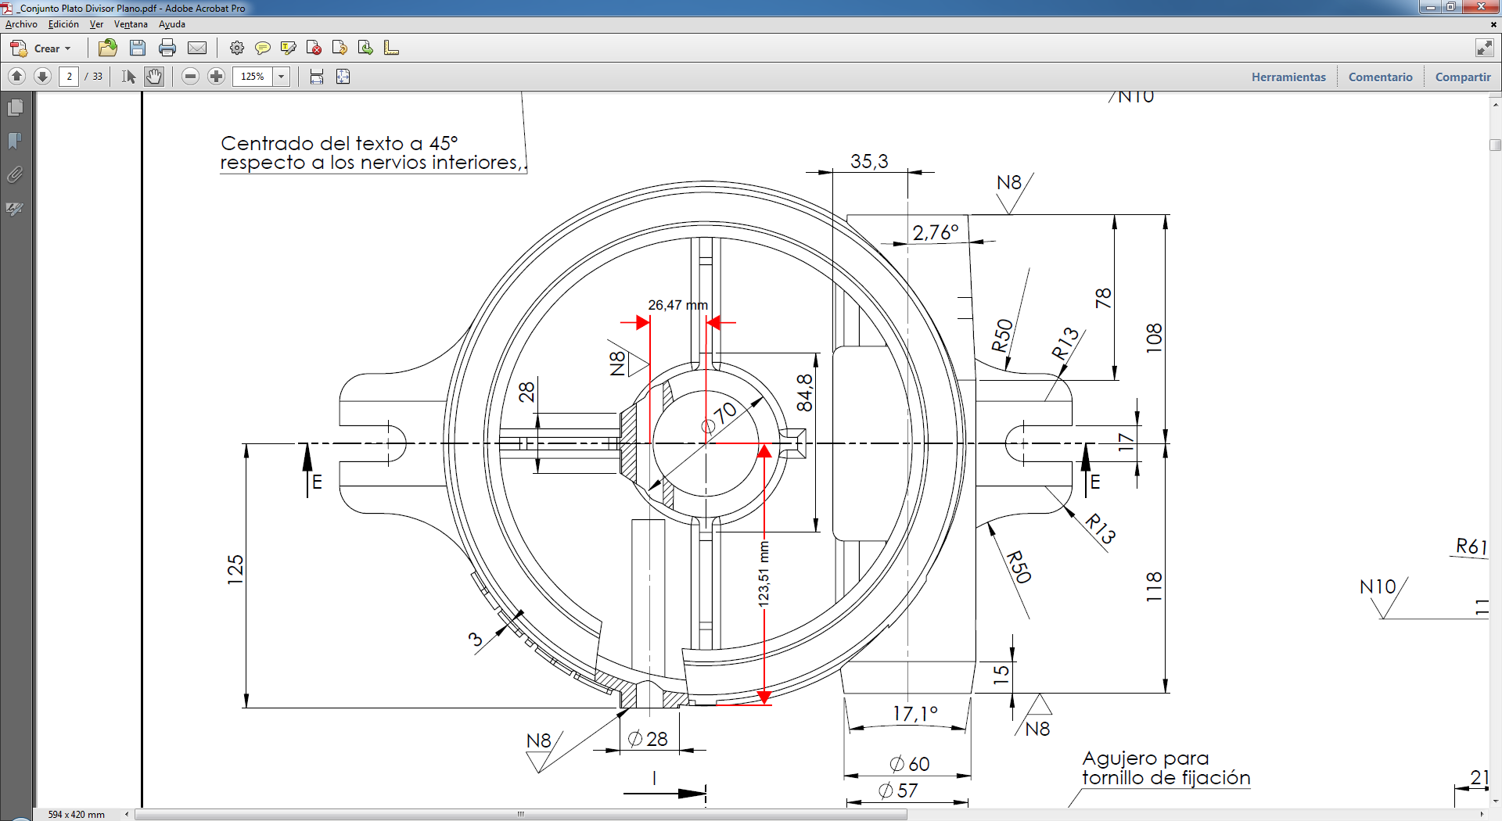
Task: Click the '17,1°' angle dimension
Action: click(x=915, y=713)
